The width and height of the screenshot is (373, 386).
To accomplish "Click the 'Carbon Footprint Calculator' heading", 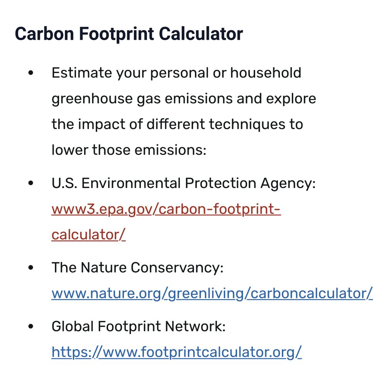I will click(x=129, y=34).
